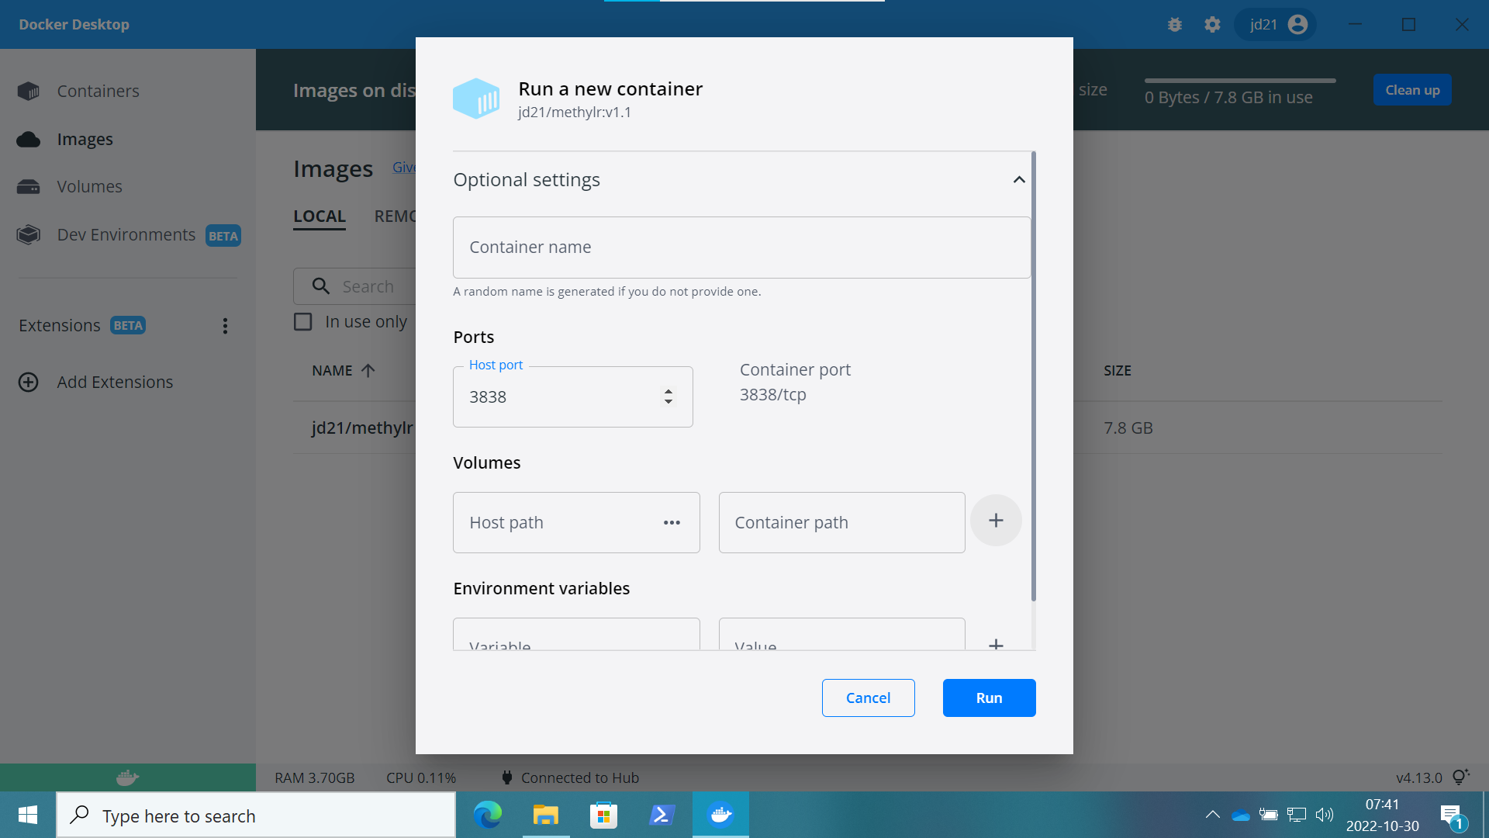The height and width of the screenshot is (838, 1489).
Task: Click the container image cube icon
Action: pyautogui.click(x=476, y=99)
